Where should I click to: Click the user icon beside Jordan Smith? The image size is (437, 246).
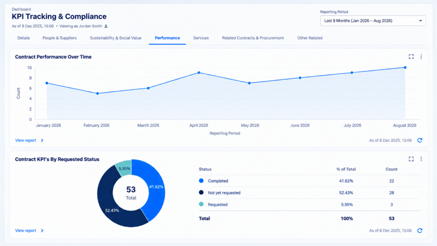point(106,26)
